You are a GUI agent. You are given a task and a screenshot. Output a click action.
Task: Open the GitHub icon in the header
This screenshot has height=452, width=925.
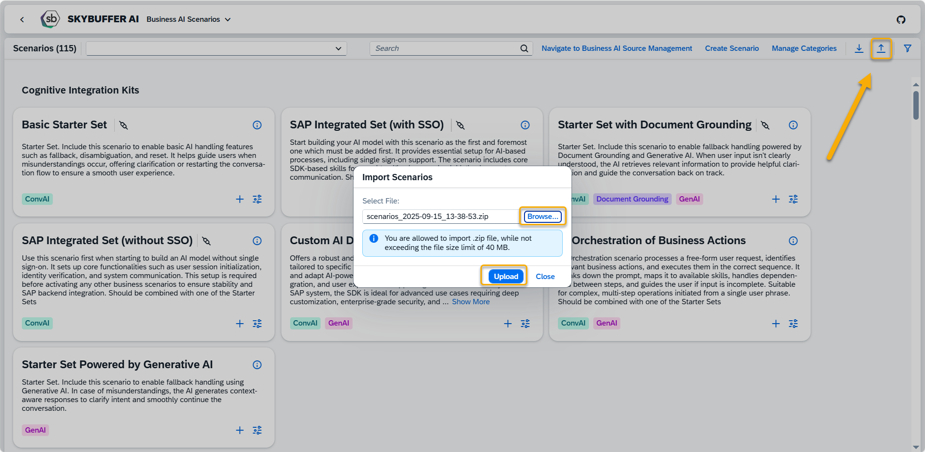[x=901, y=19]
